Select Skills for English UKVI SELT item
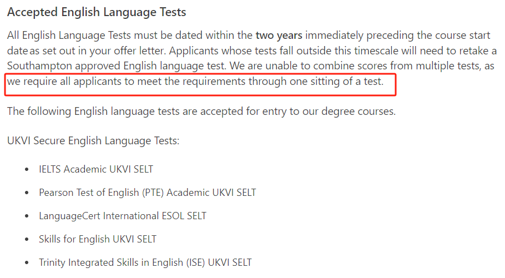Image resolution: width=505 pixels, height=278 pixels. point(98,239)
